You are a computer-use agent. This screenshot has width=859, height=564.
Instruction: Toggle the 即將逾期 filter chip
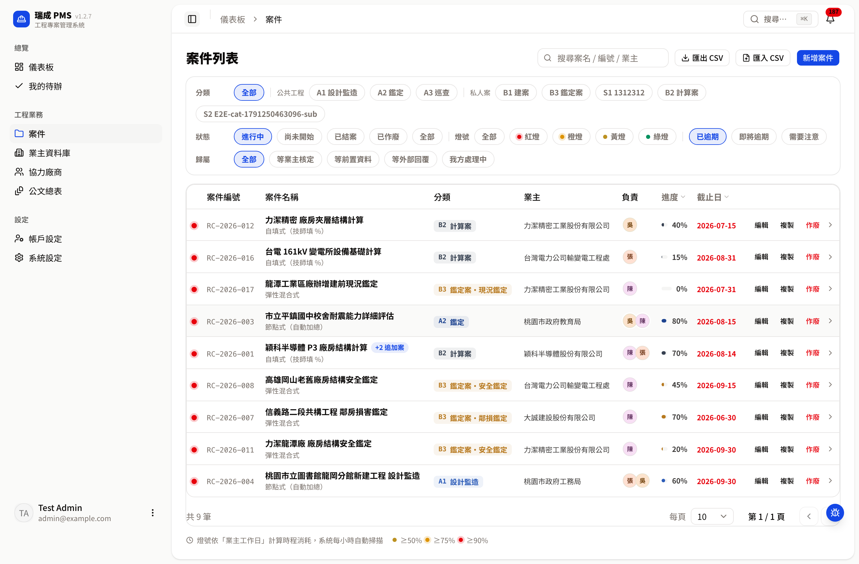click(754, 137)
